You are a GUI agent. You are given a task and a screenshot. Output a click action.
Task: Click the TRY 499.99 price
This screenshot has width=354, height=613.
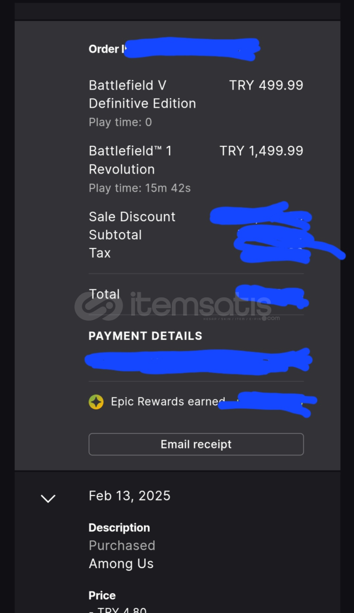pos(266,85)
